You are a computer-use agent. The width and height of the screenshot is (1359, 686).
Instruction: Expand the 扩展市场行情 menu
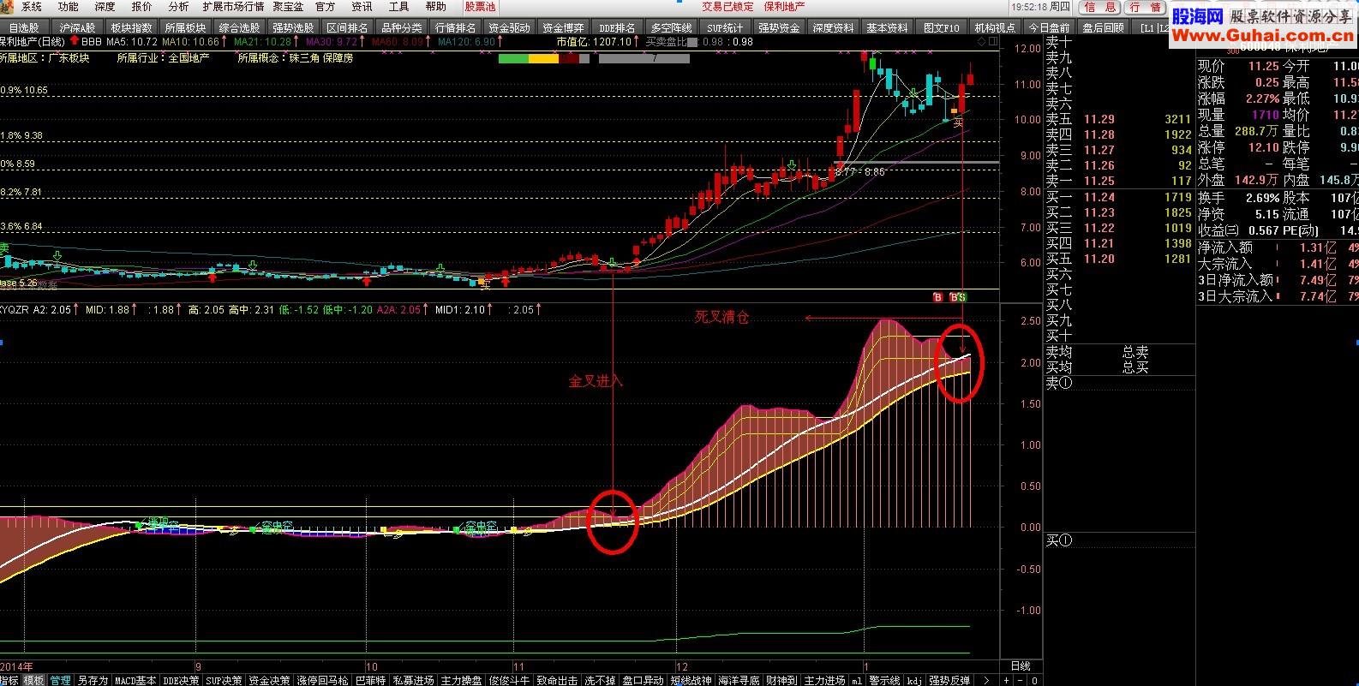pyautogui.click(x=233, y=7)
